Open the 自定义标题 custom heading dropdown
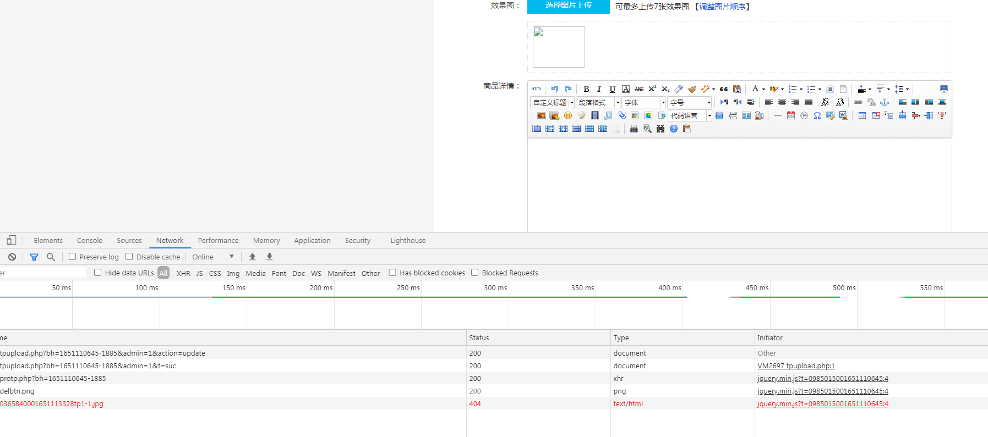 coord(553,102)
